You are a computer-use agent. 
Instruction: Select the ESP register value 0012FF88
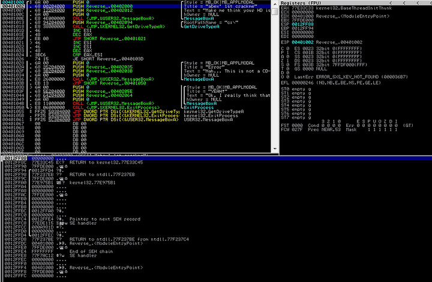pyautogui.click(x=302, y=24)
